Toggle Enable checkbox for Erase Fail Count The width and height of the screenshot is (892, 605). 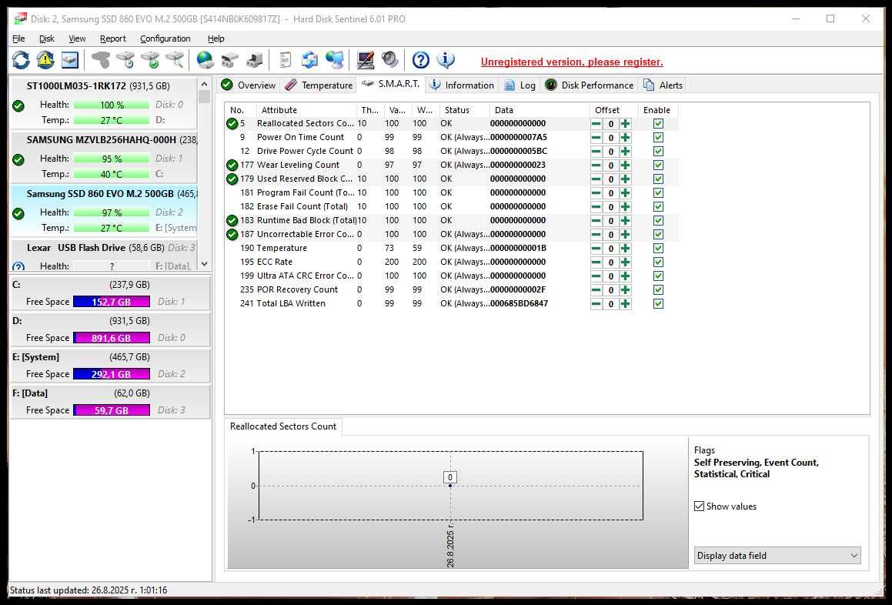pos(658,206)
